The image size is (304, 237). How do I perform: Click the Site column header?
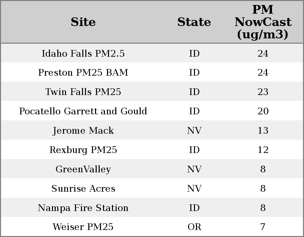click(x=83, y=22)
